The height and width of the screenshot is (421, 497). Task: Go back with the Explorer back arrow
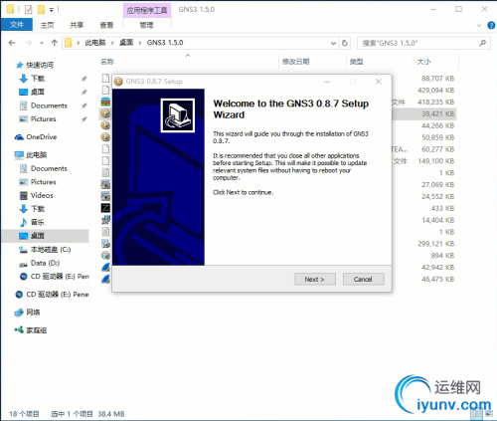pyautogui.click(x=12, y=43)
